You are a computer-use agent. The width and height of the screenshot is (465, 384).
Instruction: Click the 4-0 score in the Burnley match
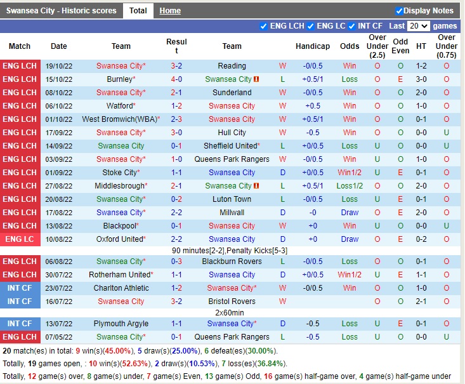[x=176, y=79]
